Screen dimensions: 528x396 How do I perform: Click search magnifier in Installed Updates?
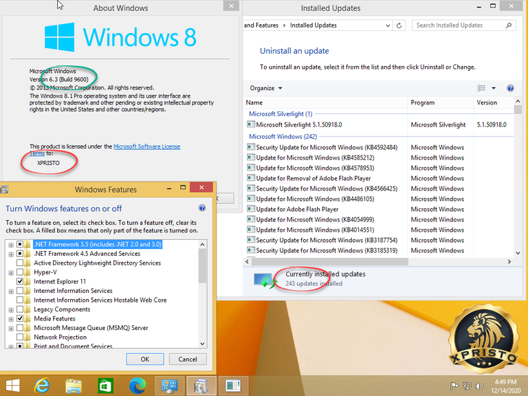point(509,25)
